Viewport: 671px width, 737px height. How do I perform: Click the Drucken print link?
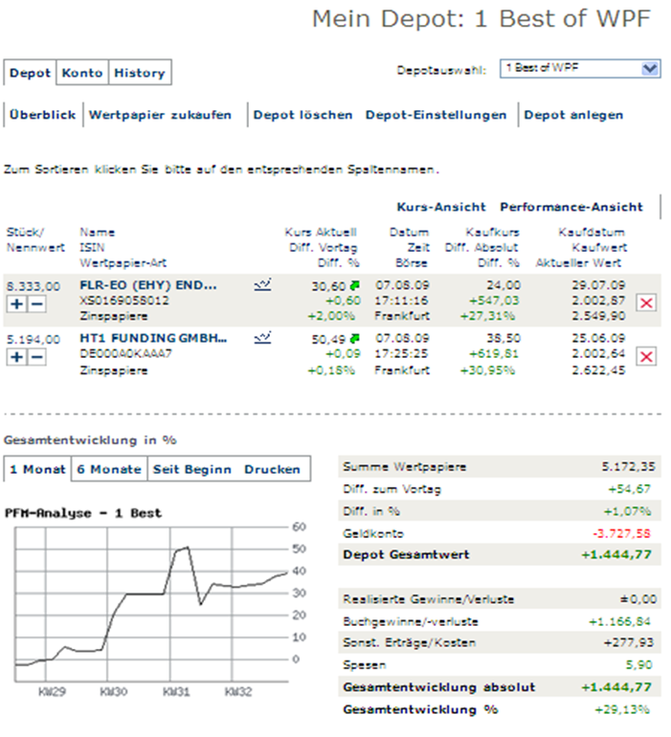(x=272, y=469)
